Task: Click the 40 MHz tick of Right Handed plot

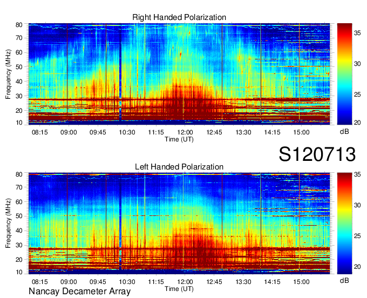Action: [19, 82]
